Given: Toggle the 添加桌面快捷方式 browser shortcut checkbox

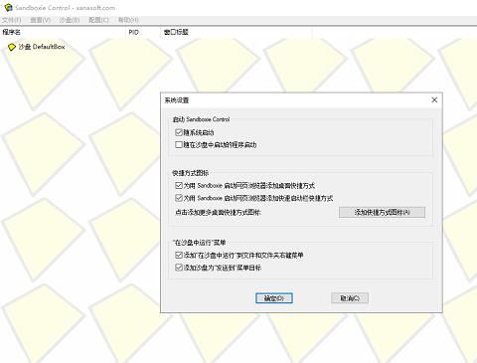Looking at the screenshot, I should click(179, 185).
